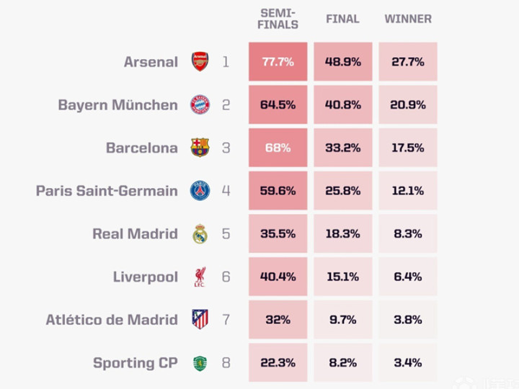Select Sporting CP's 3.4% winner cell
This screenshot has width=519, height=389.
pyautogui.click(x=408, y=363)
